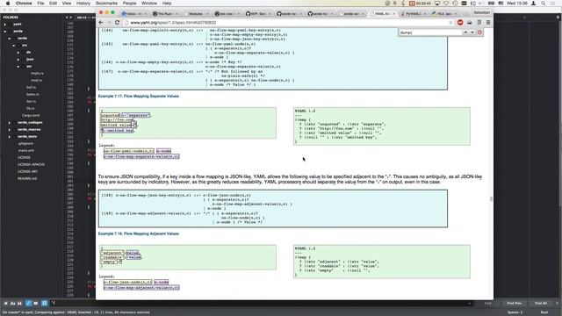Open the Apple menu
This screenshot has height=316, width=562.
pos(8,4)
